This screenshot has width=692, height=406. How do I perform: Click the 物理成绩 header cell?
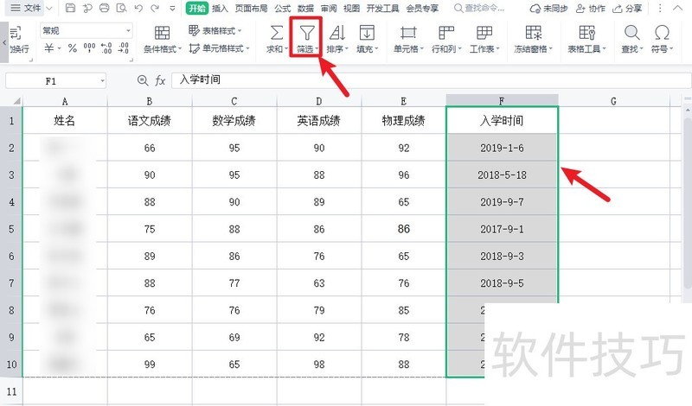click(x=403, y=120)
